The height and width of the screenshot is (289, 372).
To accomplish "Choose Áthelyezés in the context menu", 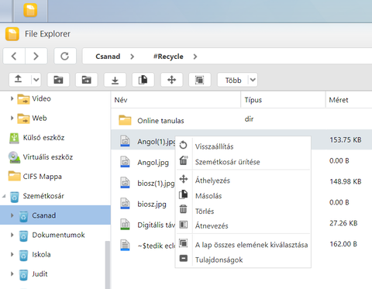I will [243, 181].
